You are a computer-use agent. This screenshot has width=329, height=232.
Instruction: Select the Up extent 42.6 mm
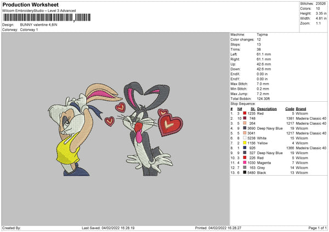(x=264, y=64)
